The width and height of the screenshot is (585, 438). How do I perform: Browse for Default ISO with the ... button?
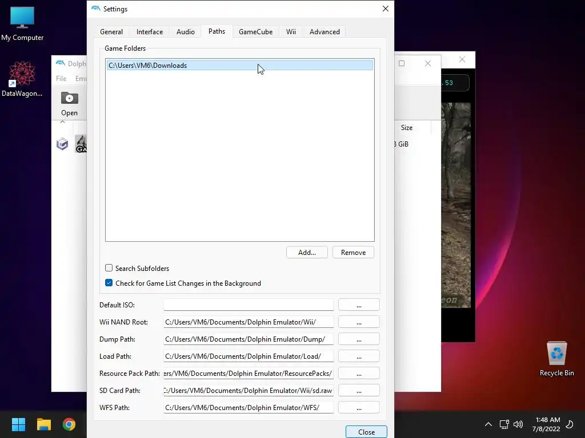[x=359, y=305]
